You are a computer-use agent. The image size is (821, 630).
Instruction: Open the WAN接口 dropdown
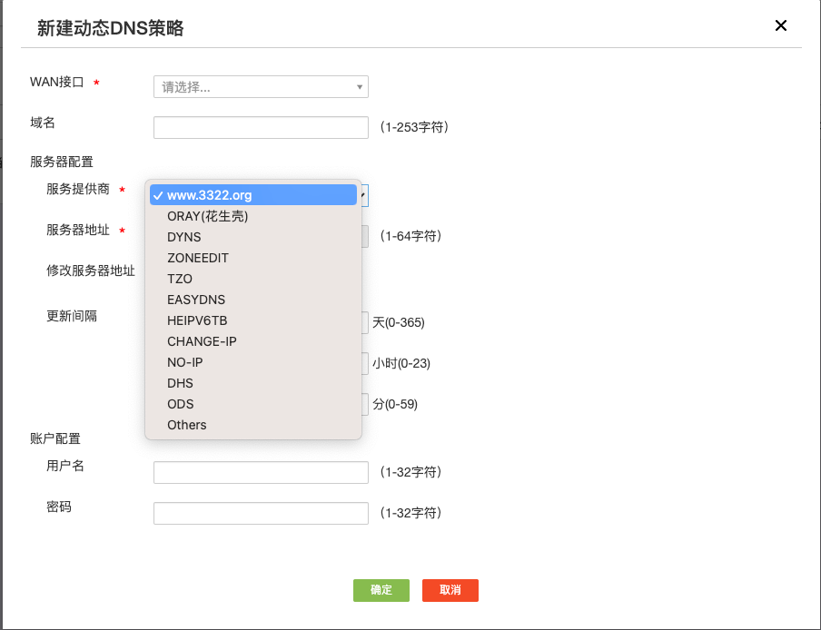(261, 87)
